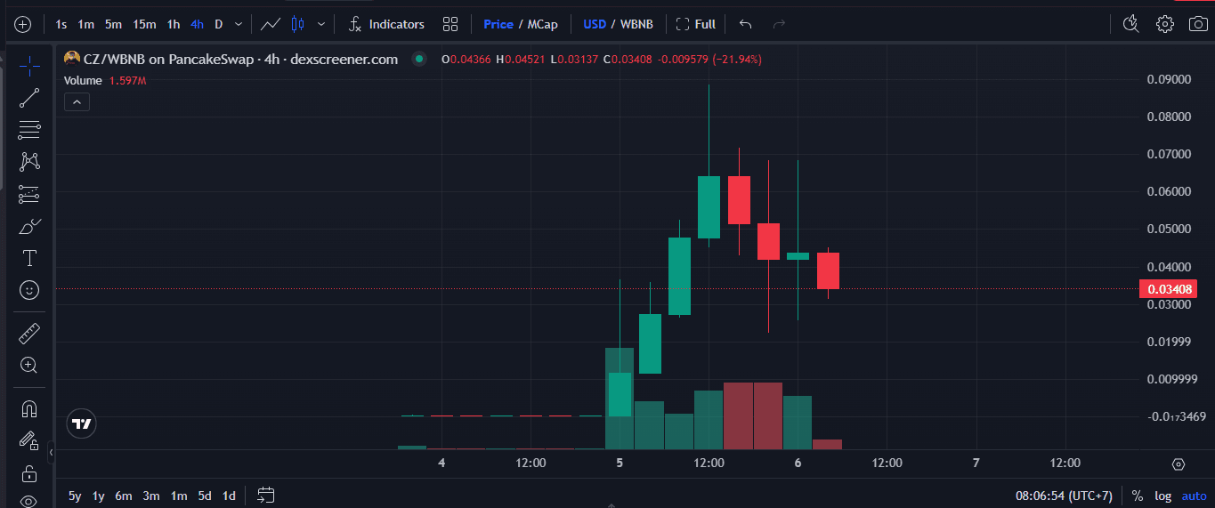
Task: Select the Text annotation tool
Action: 29,258
